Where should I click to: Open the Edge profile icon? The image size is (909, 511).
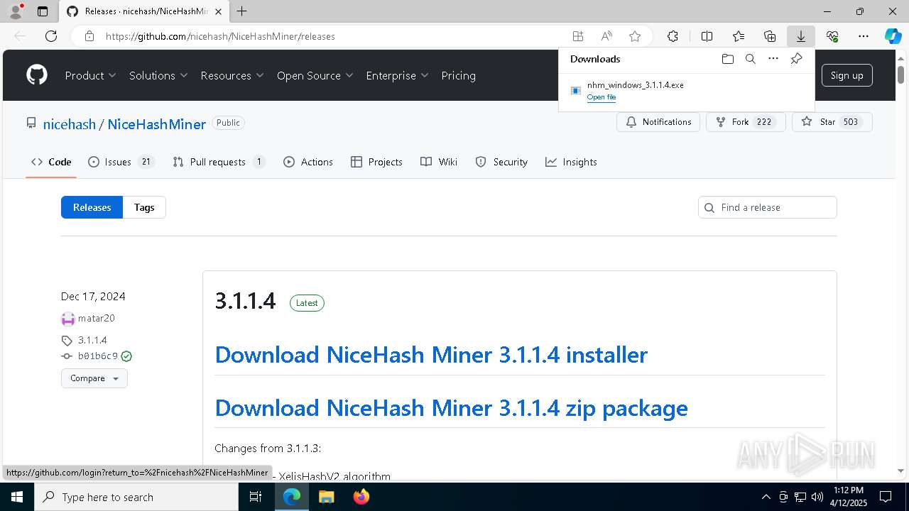(16, 11)
